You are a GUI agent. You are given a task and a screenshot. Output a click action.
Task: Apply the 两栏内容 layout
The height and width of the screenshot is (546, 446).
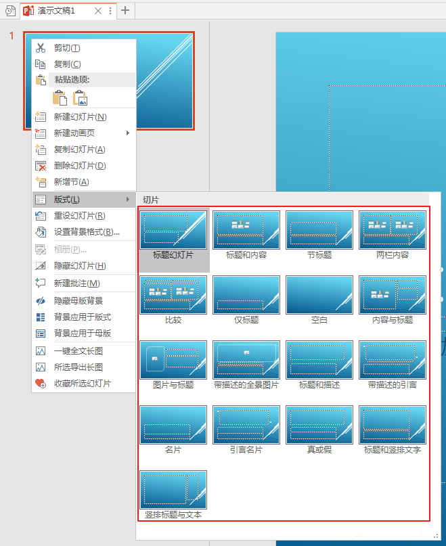(x=393, y=235)
